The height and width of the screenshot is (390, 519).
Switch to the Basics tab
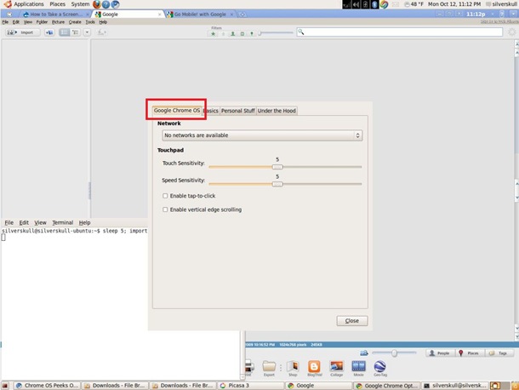coord(211,111)
